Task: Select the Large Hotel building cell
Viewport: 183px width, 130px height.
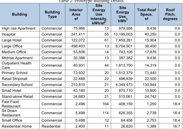Action: tap(20, 40)
